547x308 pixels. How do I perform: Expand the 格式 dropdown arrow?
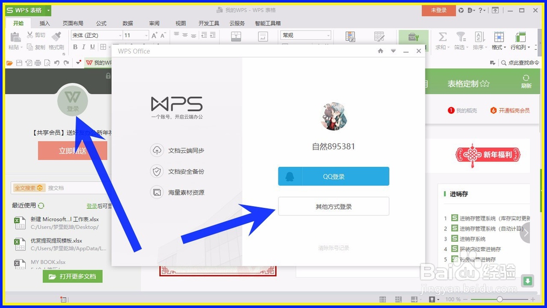[505, 48]
